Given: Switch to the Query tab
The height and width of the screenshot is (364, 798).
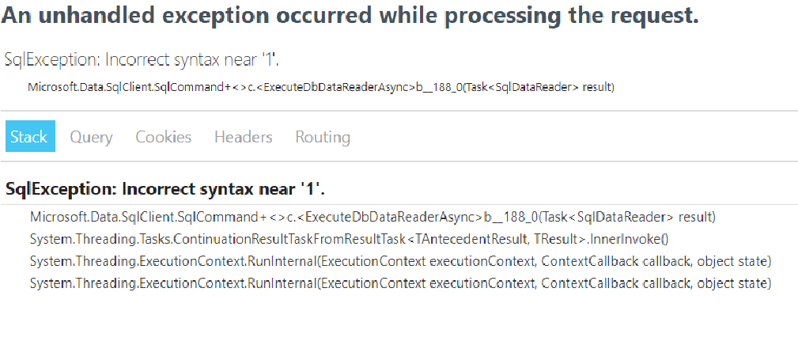Looking at the screenshot, I should 91,137.
